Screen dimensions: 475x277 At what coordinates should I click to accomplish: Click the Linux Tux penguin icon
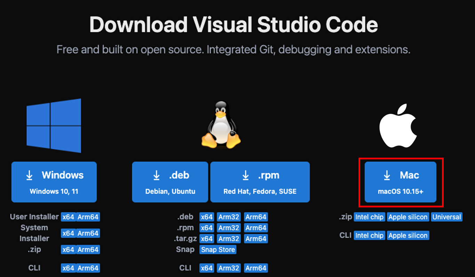(x=221, y=125)
